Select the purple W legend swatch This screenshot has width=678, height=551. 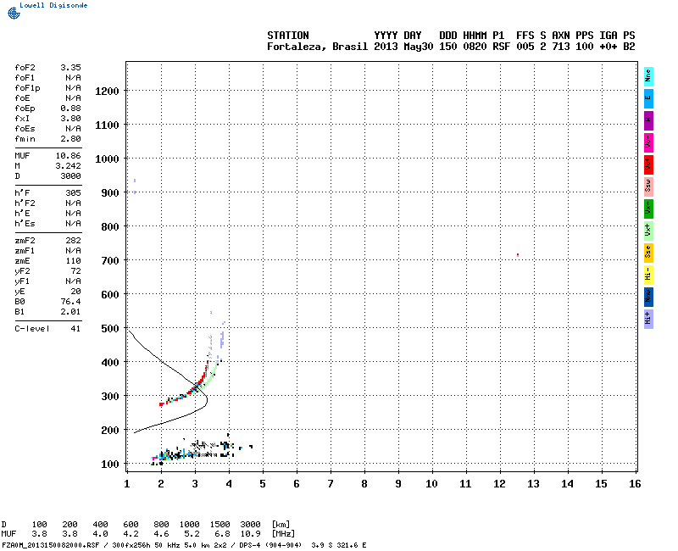648,120
